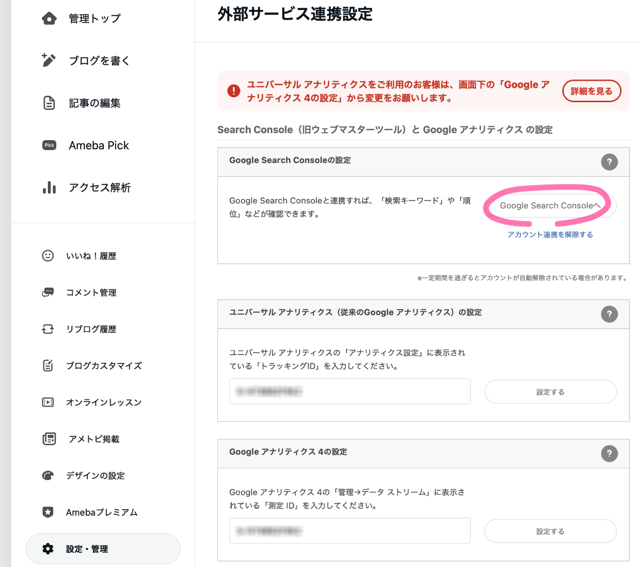Click the Ameba Pick badge icon
Screen dimensions: 638x567
pyautogui.click(x=49, y=145)
